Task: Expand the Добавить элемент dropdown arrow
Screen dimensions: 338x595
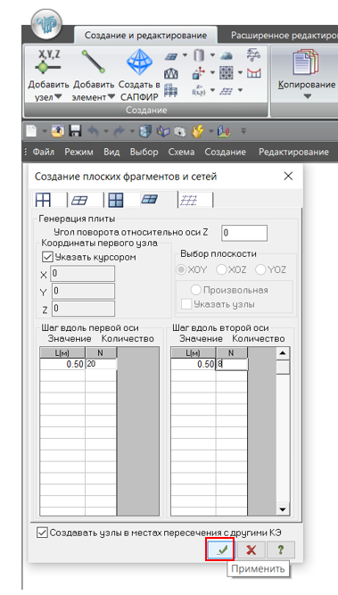Action: point(111,97)
